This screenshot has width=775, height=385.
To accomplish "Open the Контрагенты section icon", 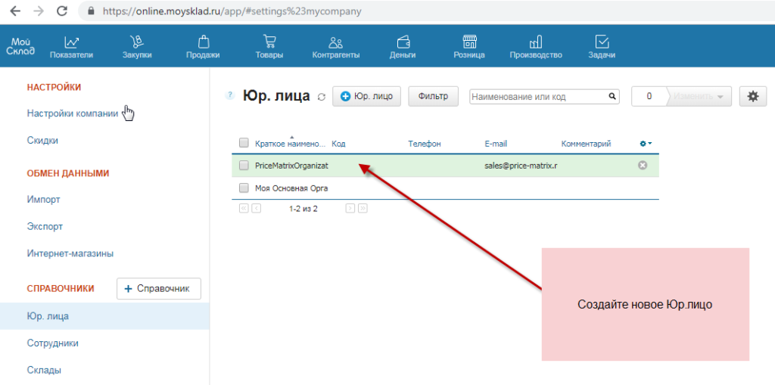I will point(336,43).
